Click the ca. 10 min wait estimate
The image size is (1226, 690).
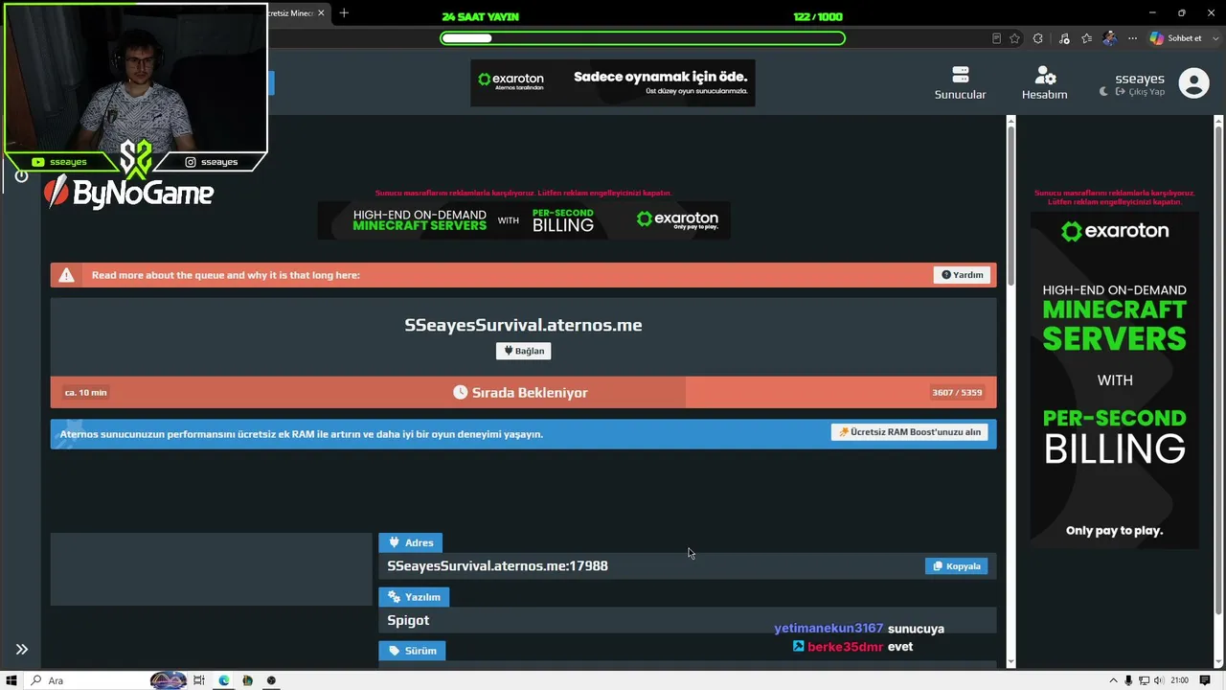click(85, 393)
